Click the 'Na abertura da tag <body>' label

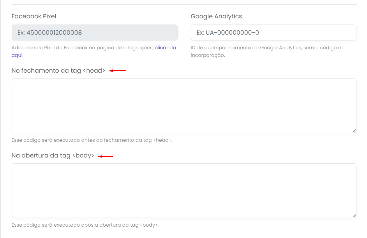pos(53,155)
